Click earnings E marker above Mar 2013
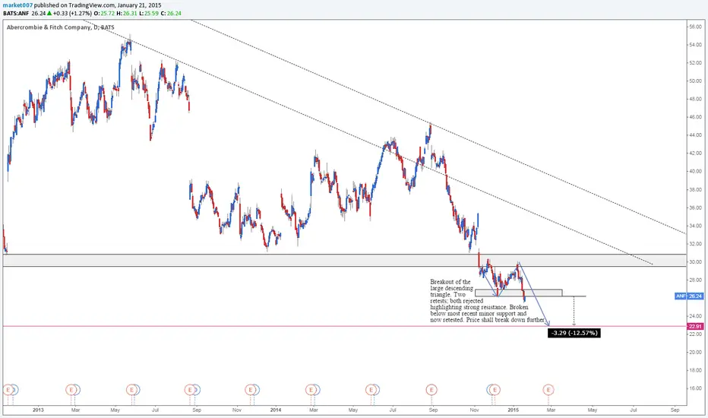 coord(71,390)
